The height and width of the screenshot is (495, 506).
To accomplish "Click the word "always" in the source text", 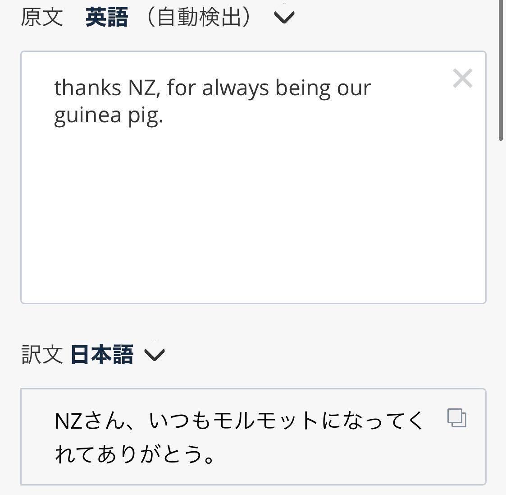I will [235, 88].
